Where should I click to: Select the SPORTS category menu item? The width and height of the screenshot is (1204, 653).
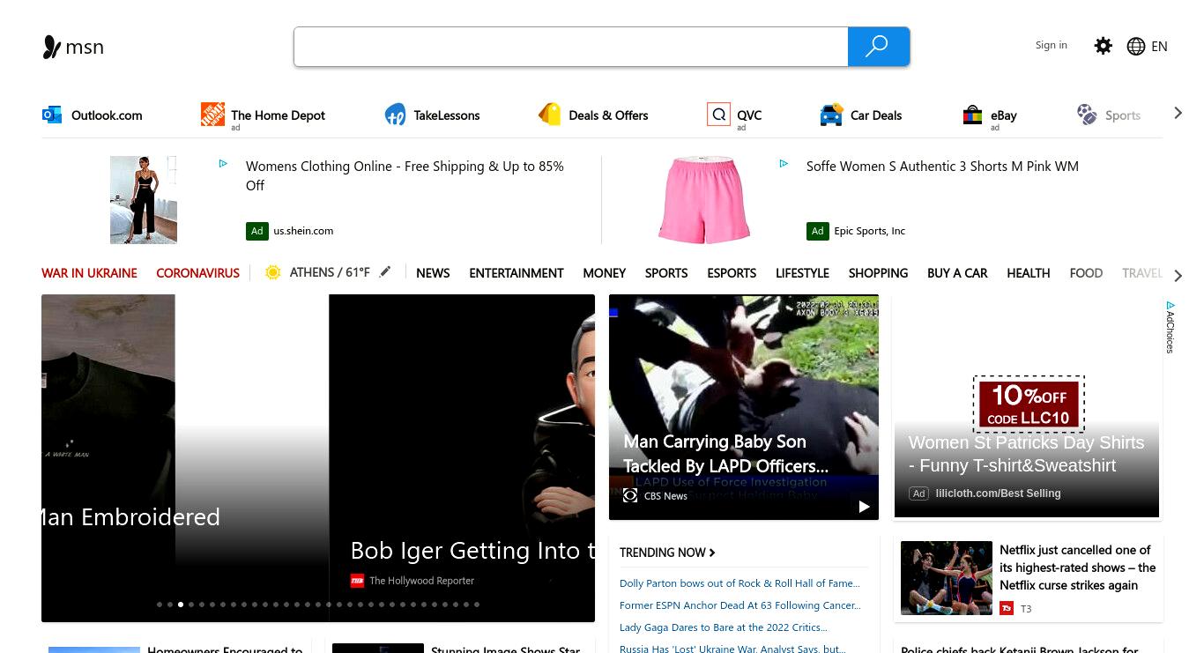[666, 273]
